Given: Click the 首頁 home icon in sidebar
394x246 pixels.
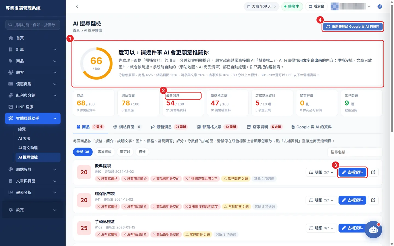Looking at the screenshot, I should pyautogui.click(x=11, y=38).
